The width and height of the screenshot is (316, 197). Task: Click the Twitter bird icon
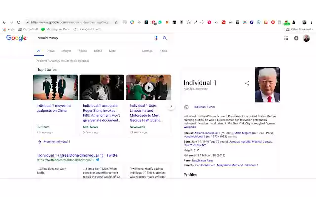pos(98,160)
